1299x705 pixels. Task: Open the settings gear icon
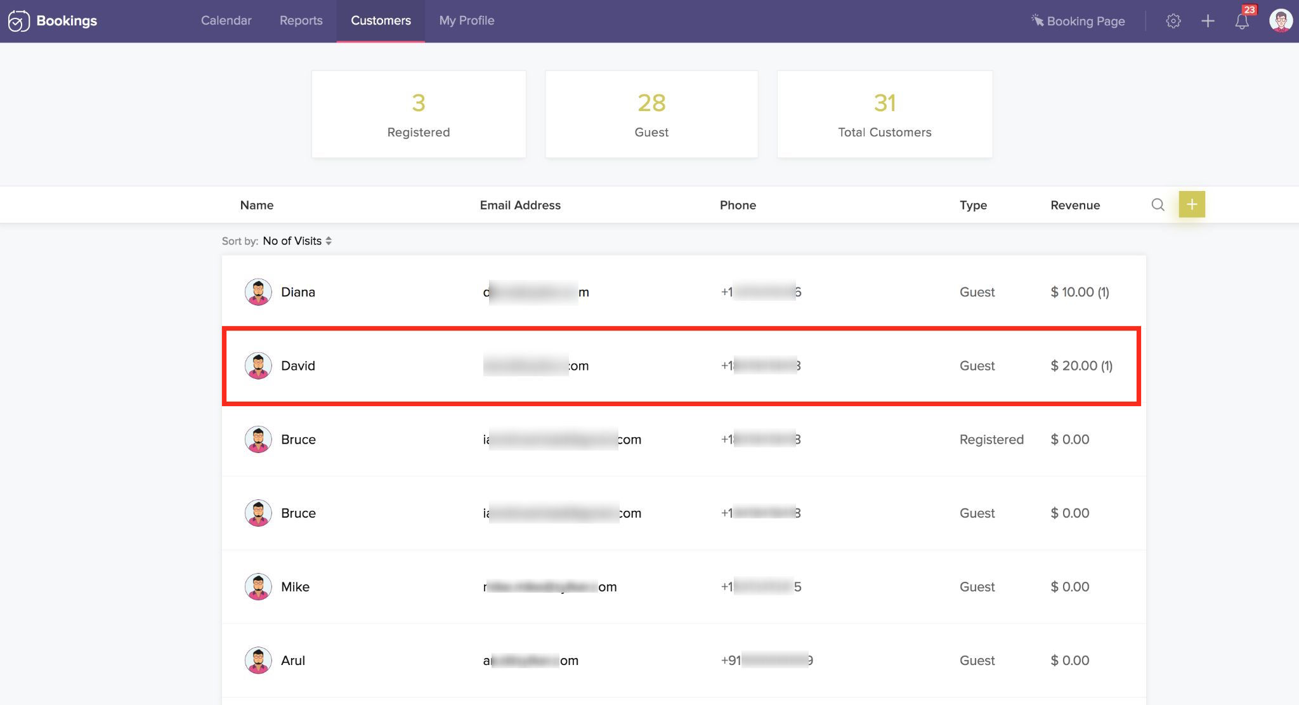pyautogui.click(x=1173, y=21)
